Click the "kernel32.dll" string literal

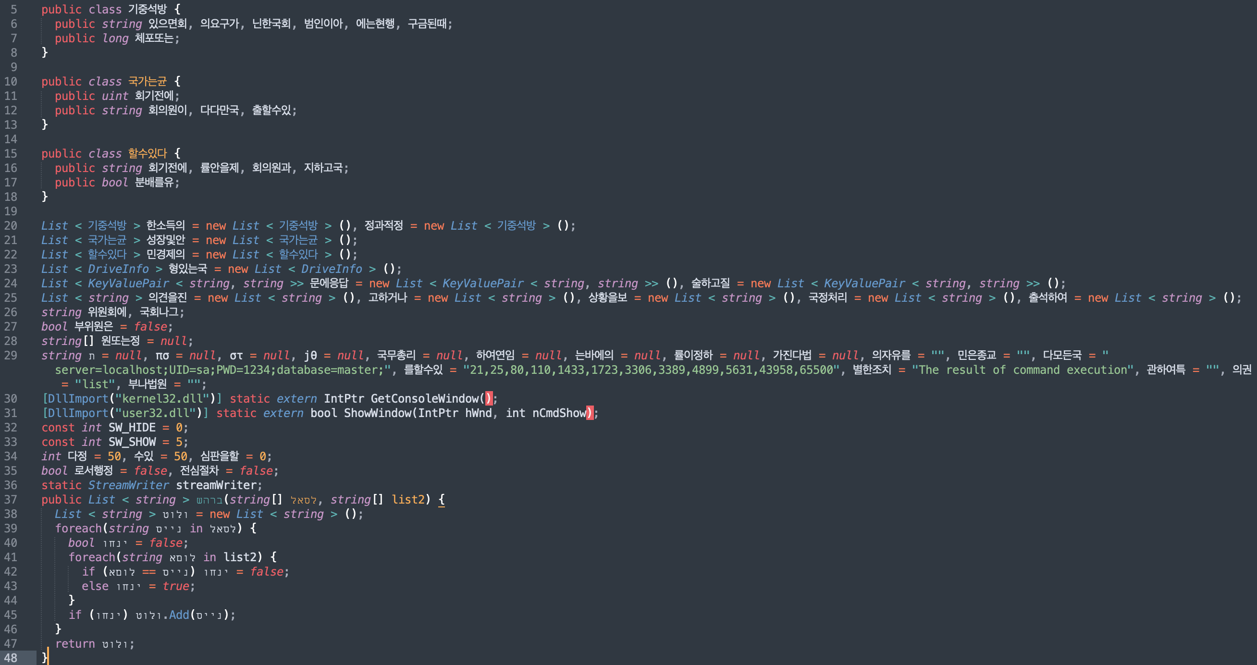163,399
